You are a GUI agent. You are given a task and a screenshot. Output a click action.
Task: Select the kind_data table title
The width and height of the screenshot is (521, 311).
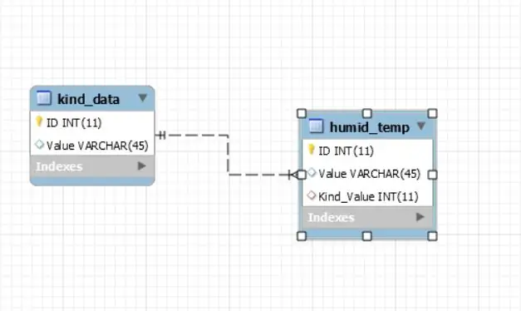88,99
